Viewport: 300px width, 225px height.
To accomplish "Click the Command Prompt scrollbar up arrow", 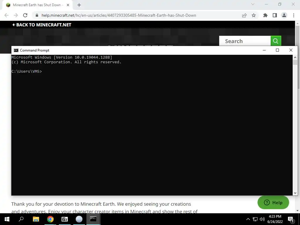I will pos(295,57).
